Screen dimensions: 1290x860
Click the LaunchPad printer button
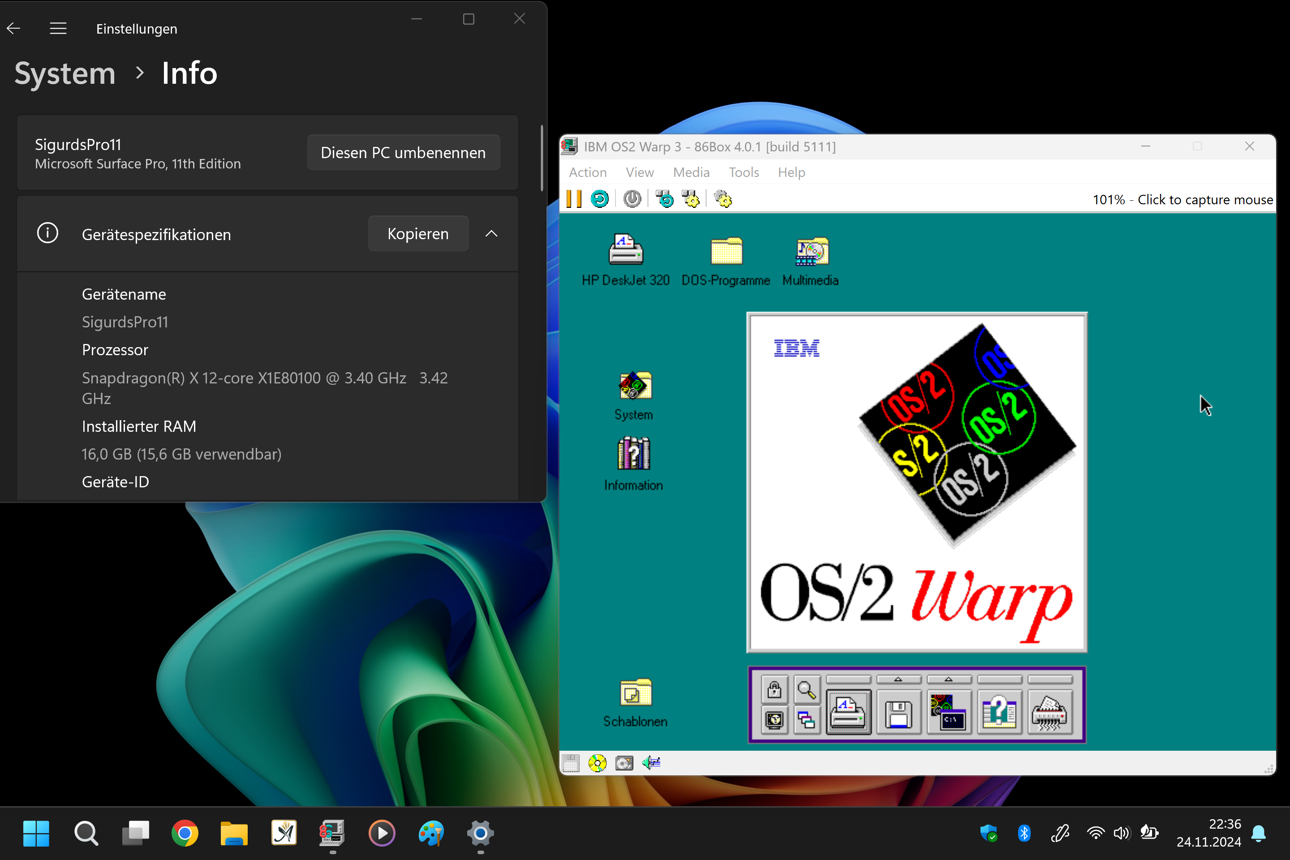(x=848, y=711)
